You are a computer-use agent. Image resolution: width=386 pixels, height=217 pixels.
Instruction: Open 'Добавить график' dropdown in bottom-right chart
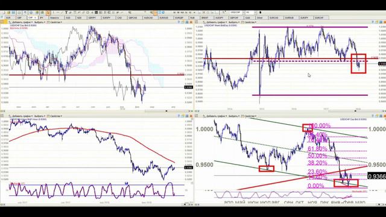pos(215,116)
